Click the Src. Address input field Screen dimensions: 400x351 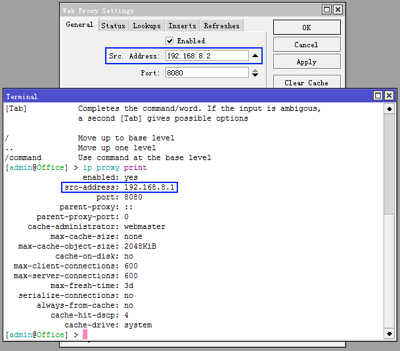tap(207, 56)
